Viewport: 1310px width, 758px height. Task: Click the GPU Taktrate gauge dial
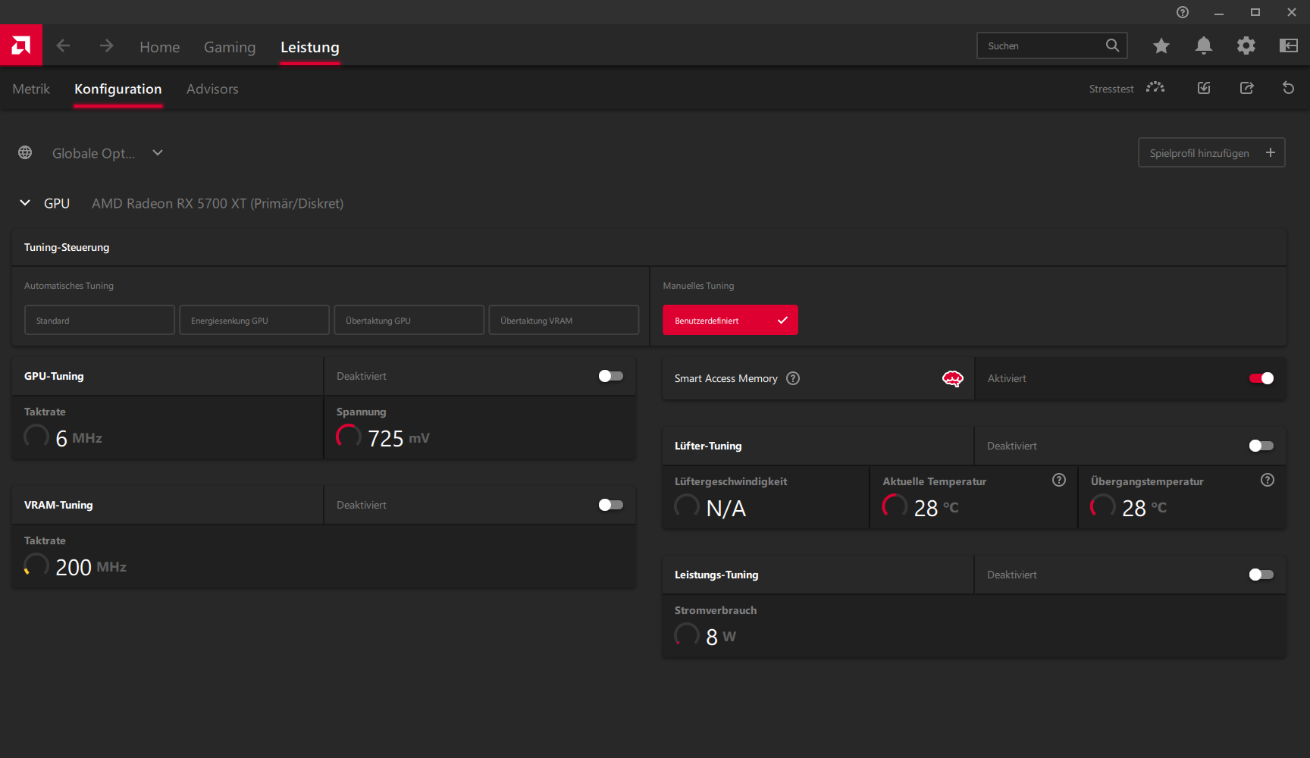36,437
